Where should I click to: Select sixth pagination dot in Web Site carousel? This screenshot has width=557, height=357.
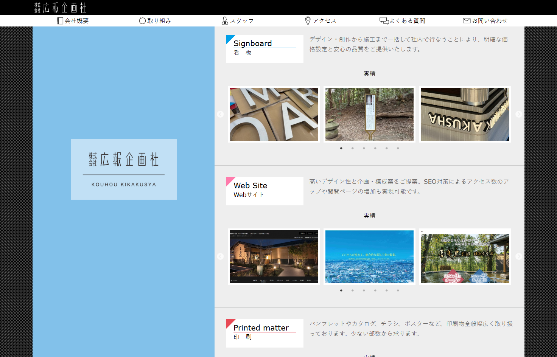[x=398, y=290]
